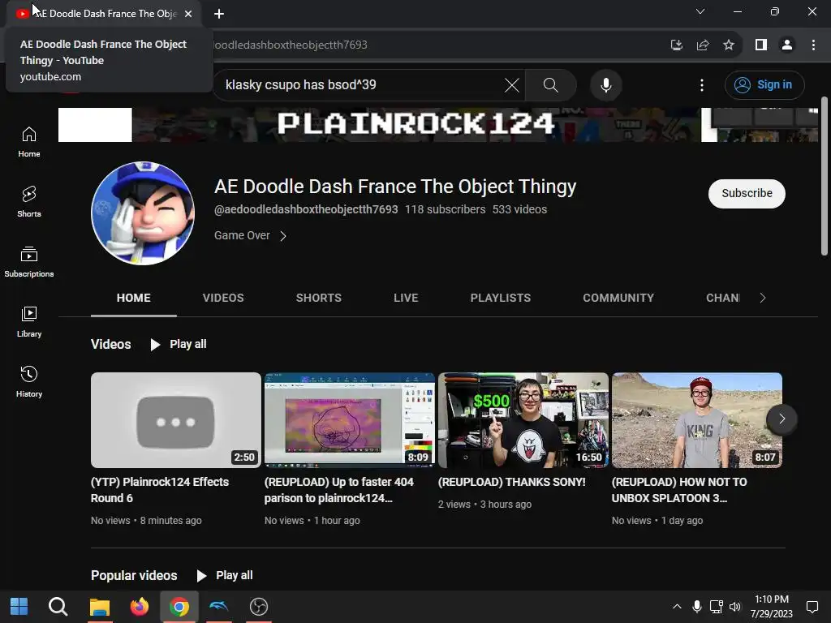The image size is (831, 623).
Task: Switch to the VIDEOS tab
Action: [223, 298]
